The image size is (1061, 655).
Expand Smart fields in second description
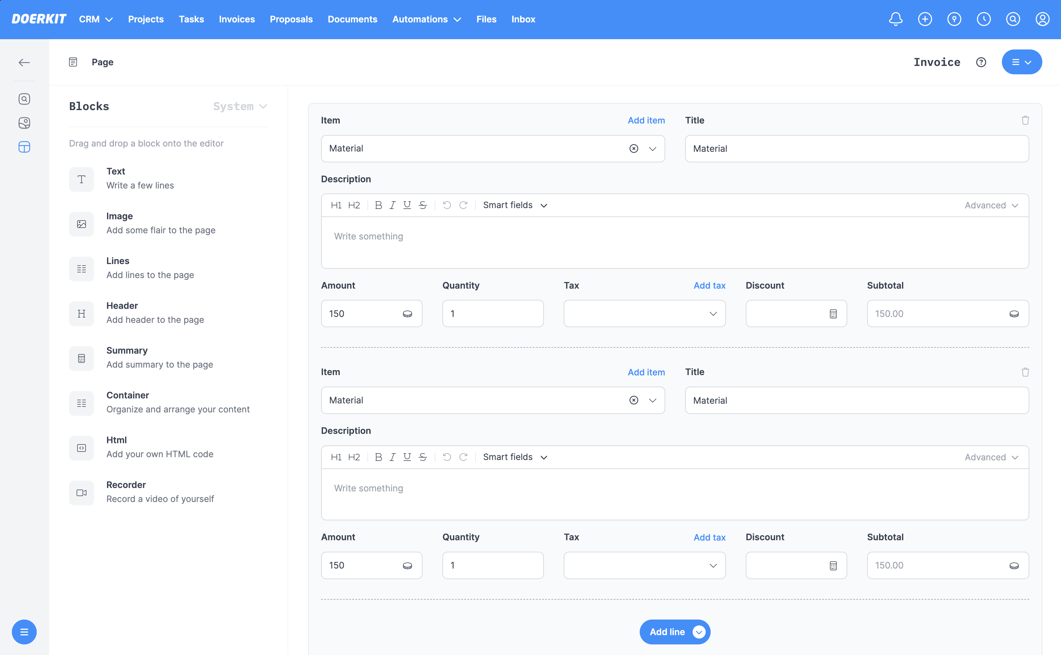coord(515,457)
